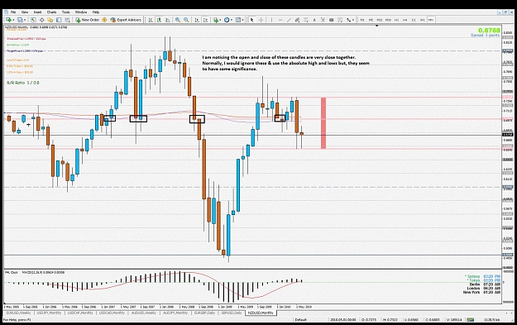Toggle the Terminal panel icon
Viewport: 517px width, 325px height.
pyautogui.click(x=59, y=20)
